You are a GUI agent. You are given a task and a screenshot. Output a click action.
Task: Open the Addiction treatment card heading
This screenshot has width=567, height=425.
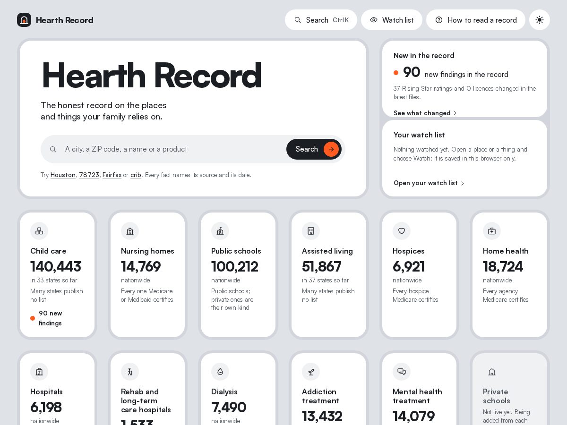click(x=320, y=396)
